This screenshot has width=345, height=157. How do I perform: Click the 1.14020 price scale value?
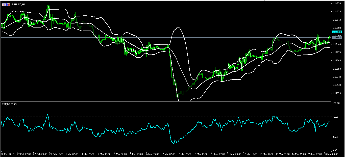pos(337,12)
